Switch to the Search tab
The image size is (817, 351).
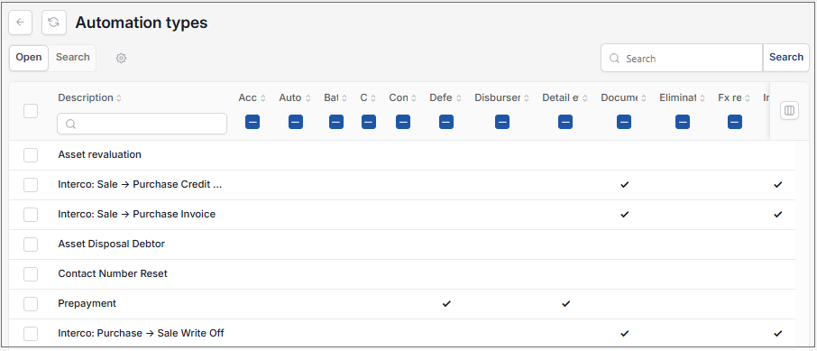(x=72, y=58)
